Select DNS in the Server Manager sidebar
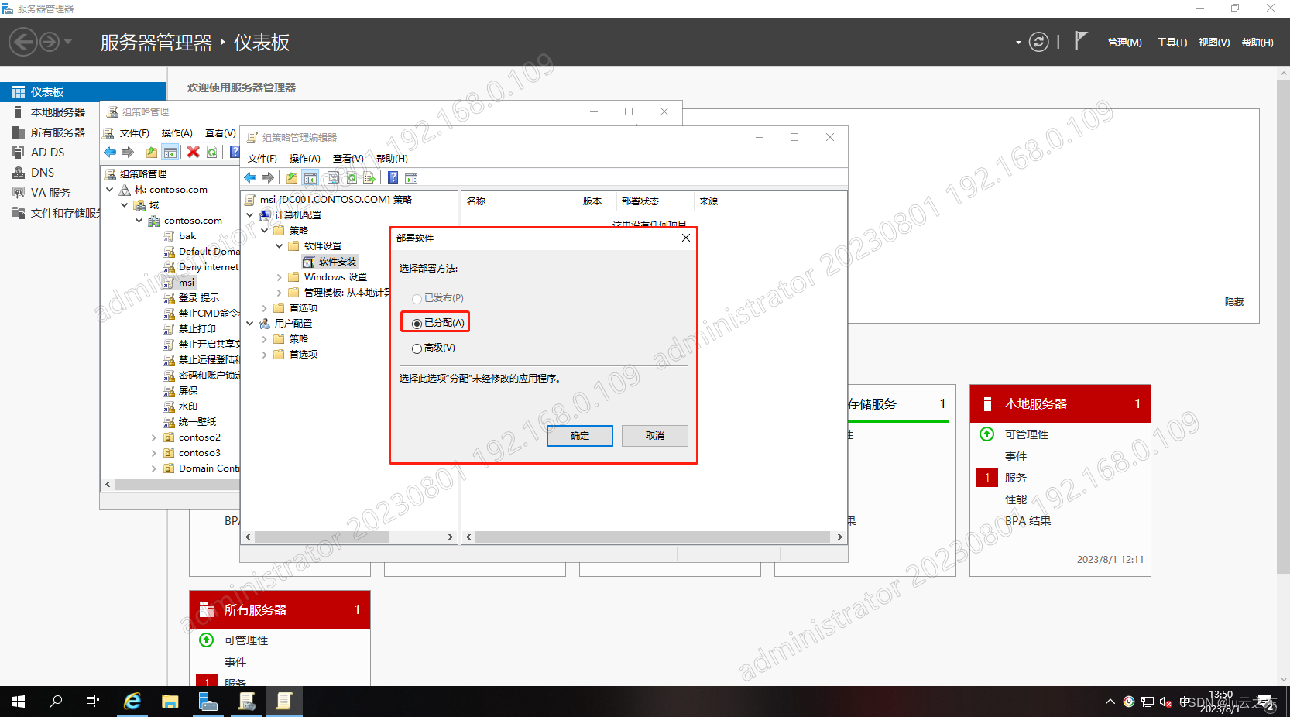Screen dimensions: 1290x717 coord(41,172)
